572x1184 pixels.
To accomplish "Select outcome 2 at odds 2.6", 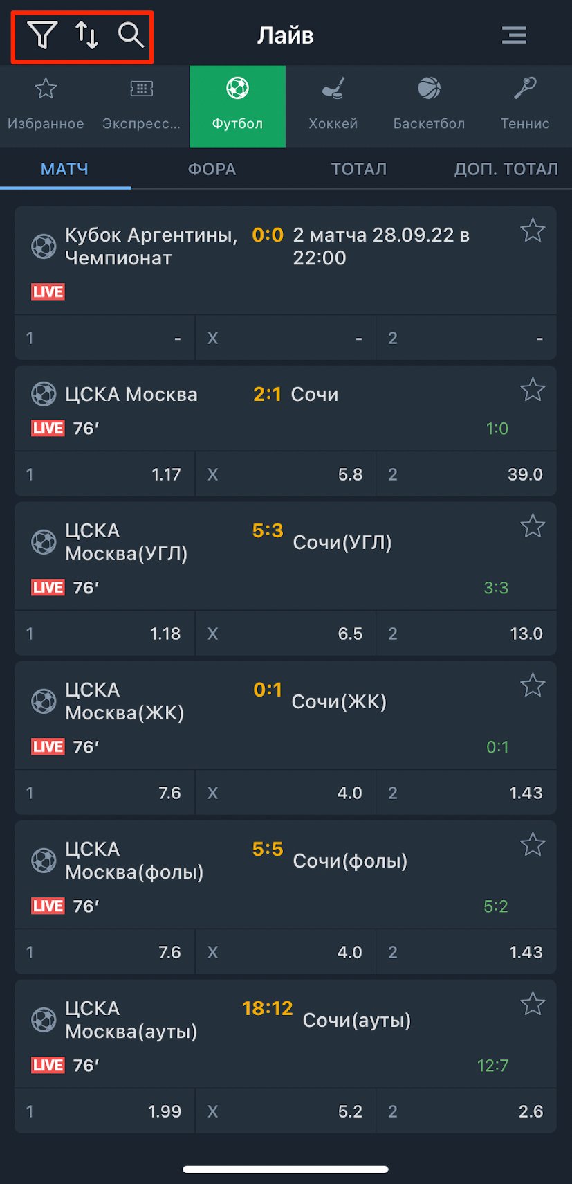I will [x=466, y=1111].
